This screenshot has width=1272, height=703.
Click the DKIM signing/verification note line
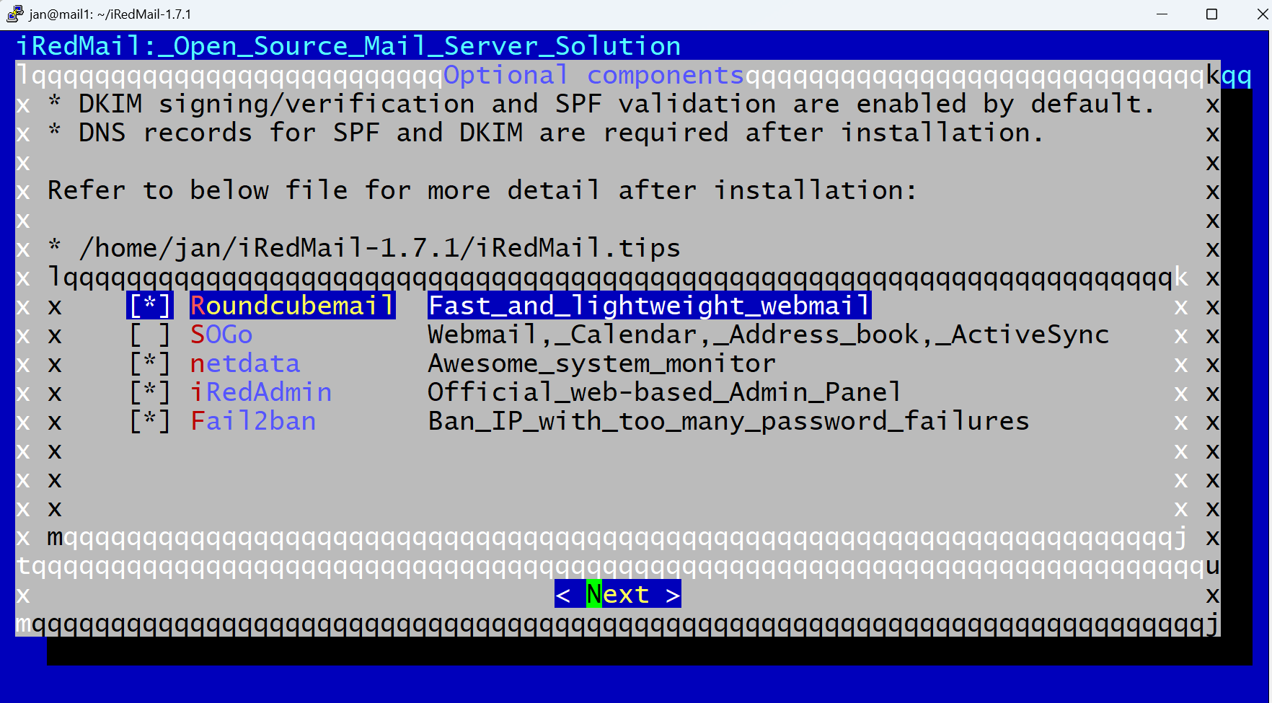[x=601, y=104]
